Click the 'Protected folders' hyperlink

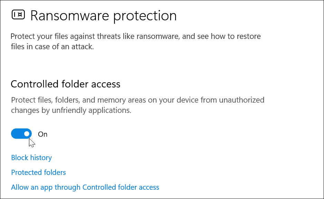38,172
